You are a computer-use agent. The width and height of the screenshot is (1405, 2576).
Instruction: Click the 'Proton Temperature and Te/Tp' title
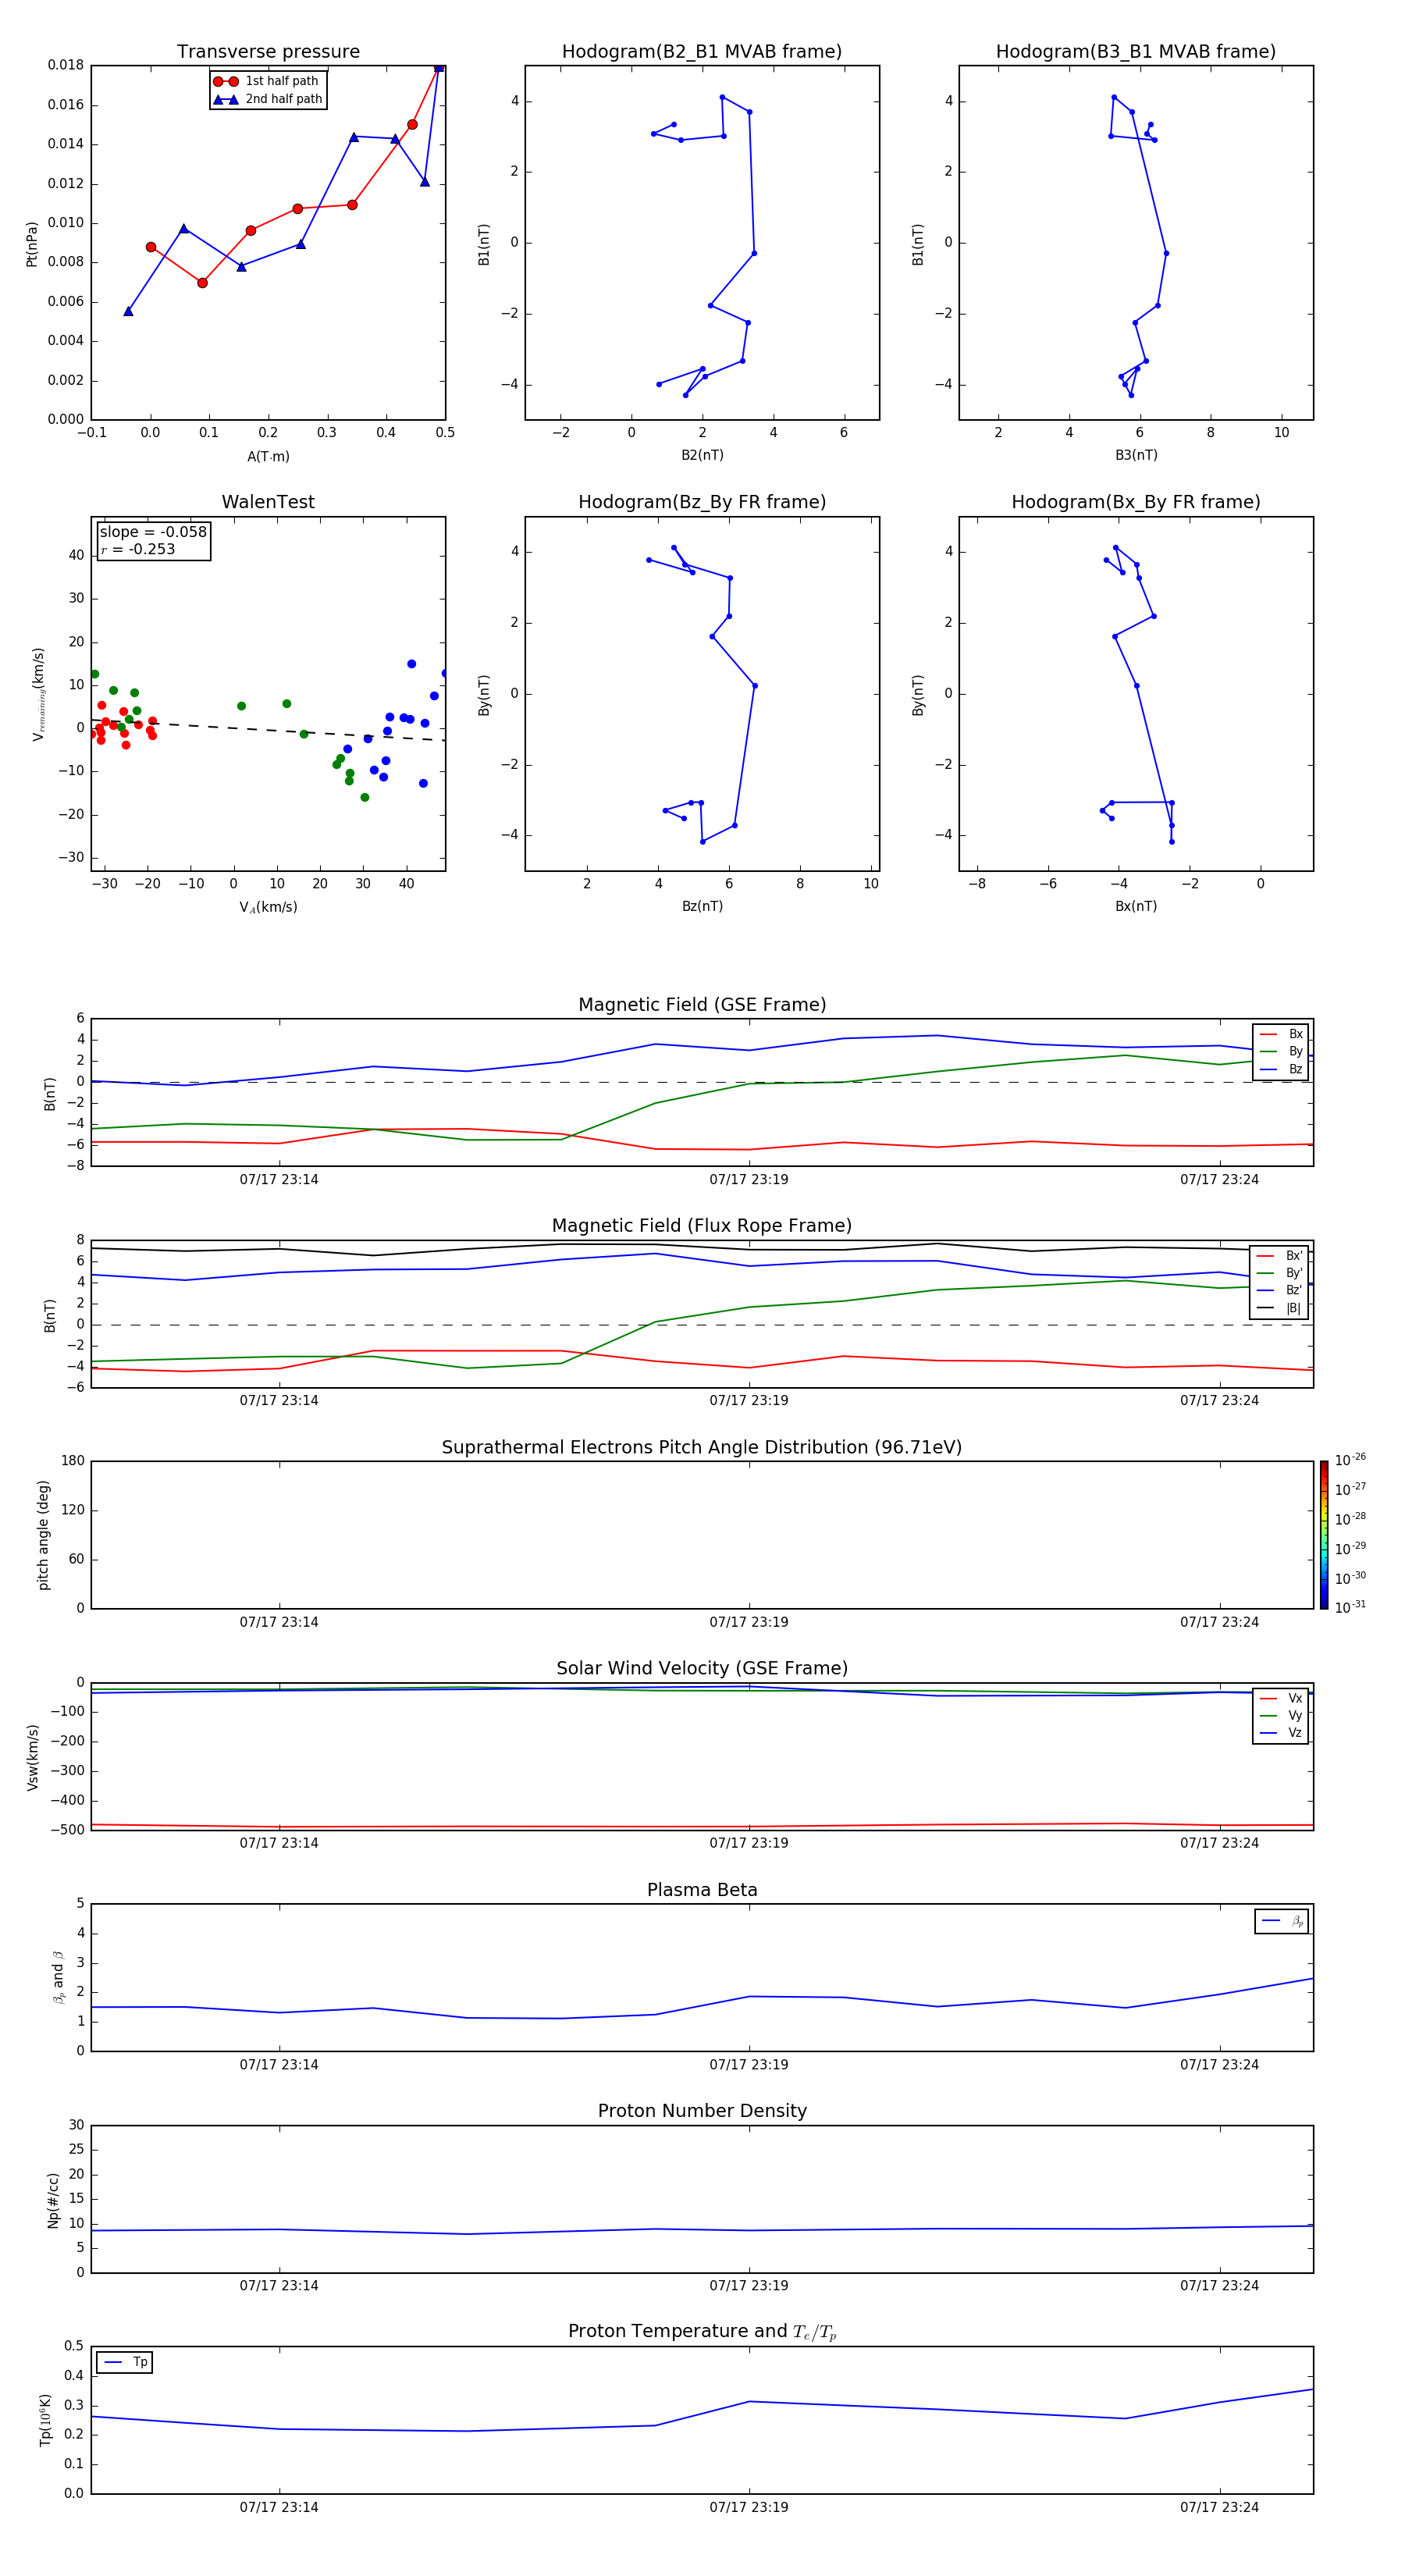tap(702, 2331)
